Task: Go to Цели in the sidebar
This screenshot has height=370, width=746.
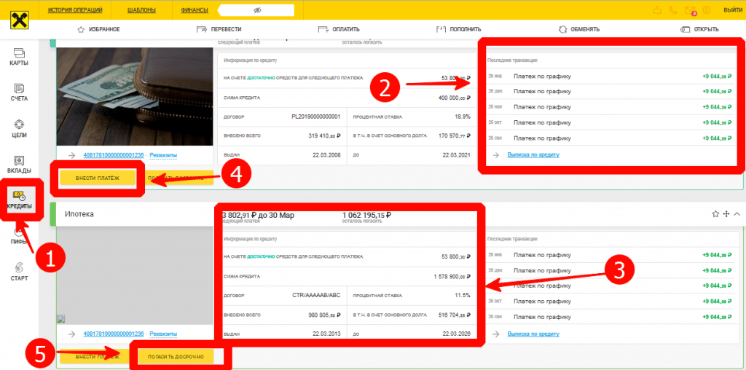Action: (19, 127)
